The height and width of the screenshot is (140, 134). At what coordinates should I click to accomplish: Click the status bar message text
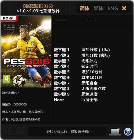pyautogui.click(x=69, y=132)
